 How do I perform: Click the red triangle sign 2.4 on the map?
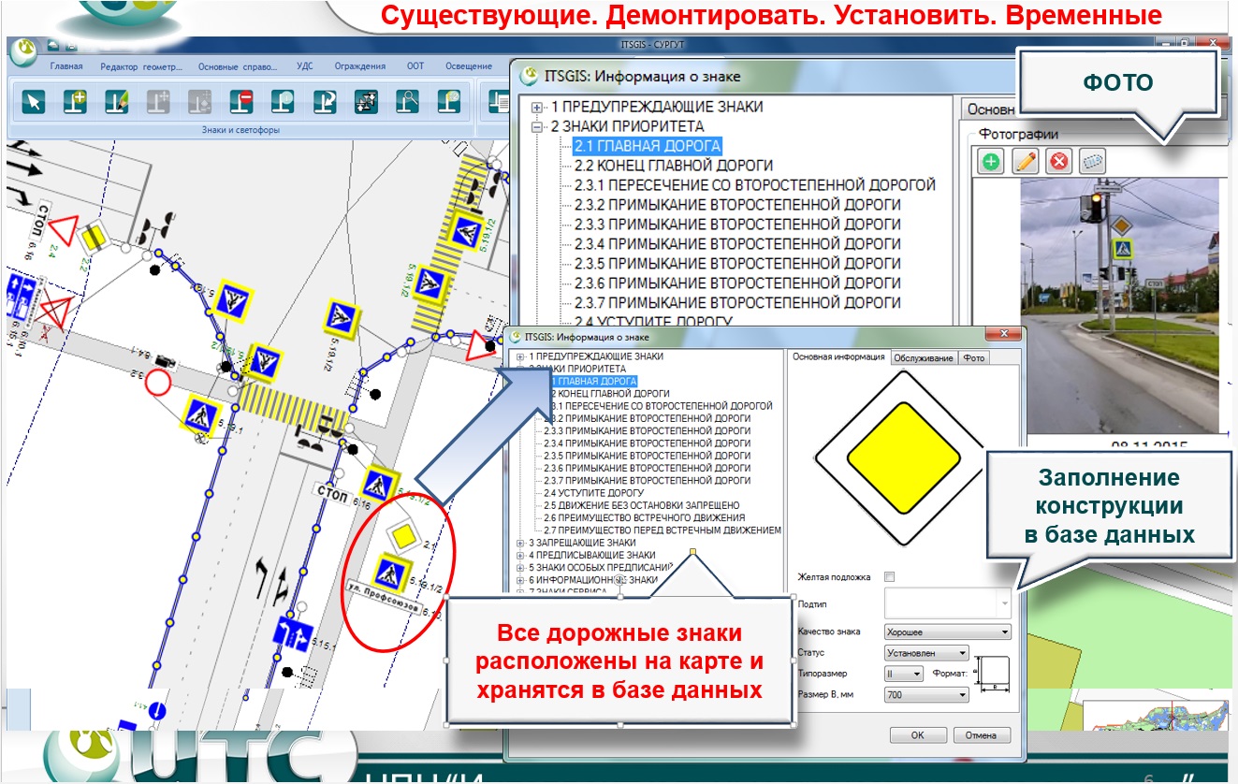coord(66,230)
